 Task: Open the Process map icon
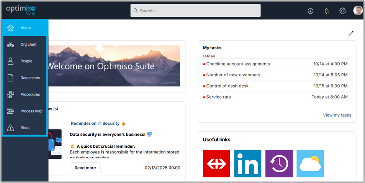10,111
